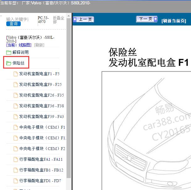Open 行李箱配电盒FB1 - FB12 page
This screenshot has height=190, width=191.
click(x=41, y=170)
